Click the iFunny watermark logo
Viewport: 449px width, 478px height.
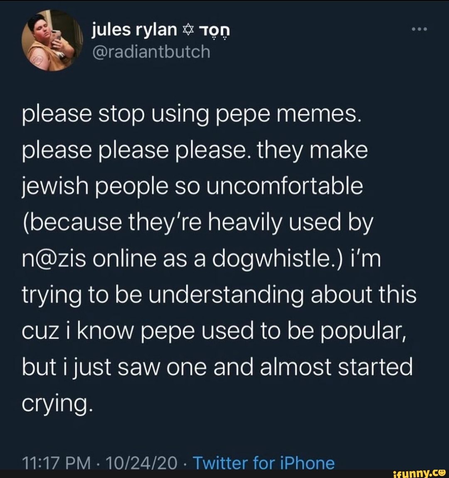pos(420,472)
